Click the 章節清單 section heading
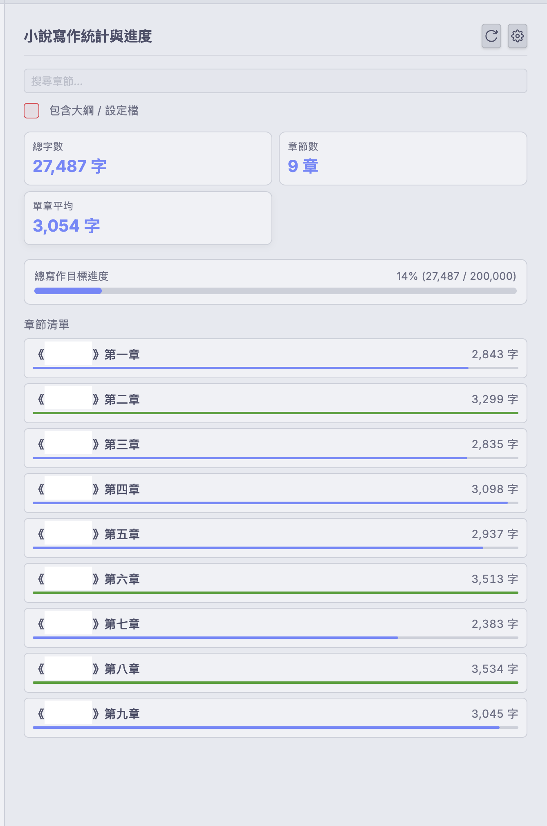 [47, 325]
